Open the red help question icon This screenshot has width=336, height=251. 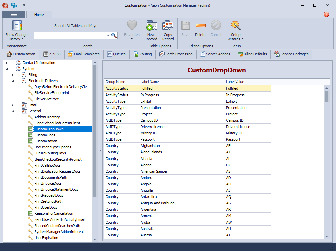pyautogui.click(x=326, y=14)
